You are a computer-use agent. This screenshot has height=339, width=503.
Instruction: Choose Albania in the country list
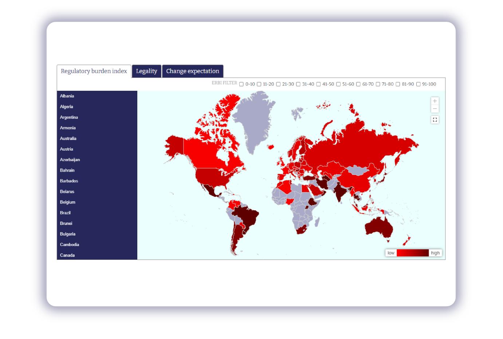tap(67, 96)
